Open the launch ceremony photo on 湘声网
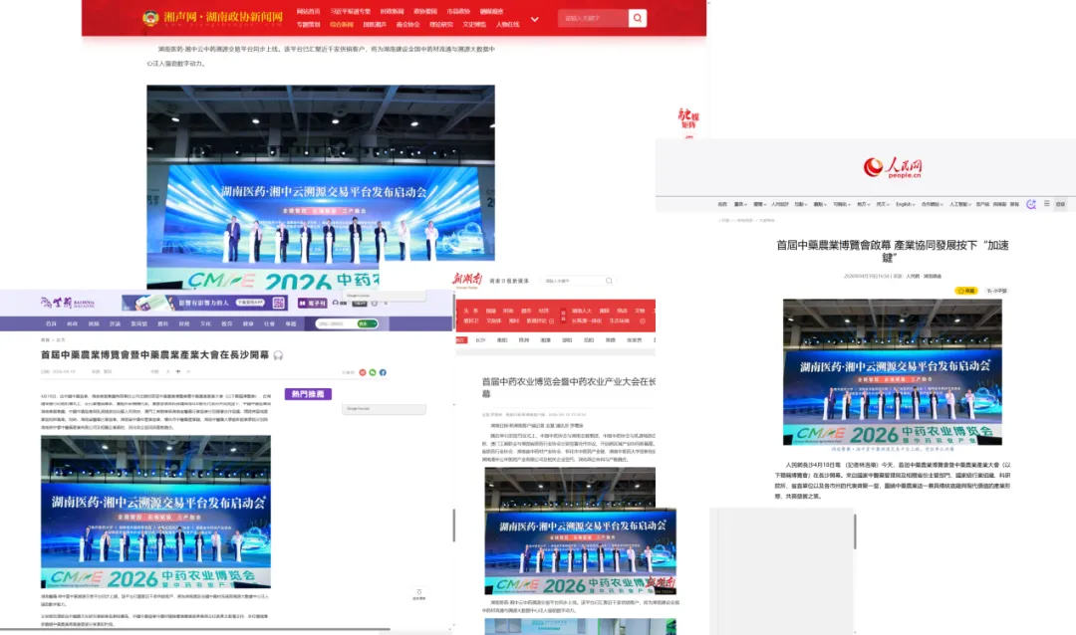The image size is (1076, 635). pyautogui.click(x=321, y=186)
